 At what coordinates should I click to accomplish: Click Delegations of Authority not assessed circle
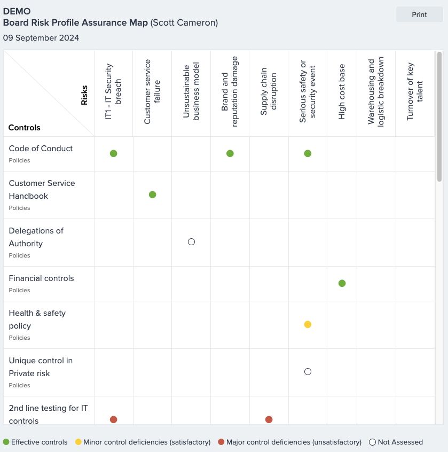(191, 242)
